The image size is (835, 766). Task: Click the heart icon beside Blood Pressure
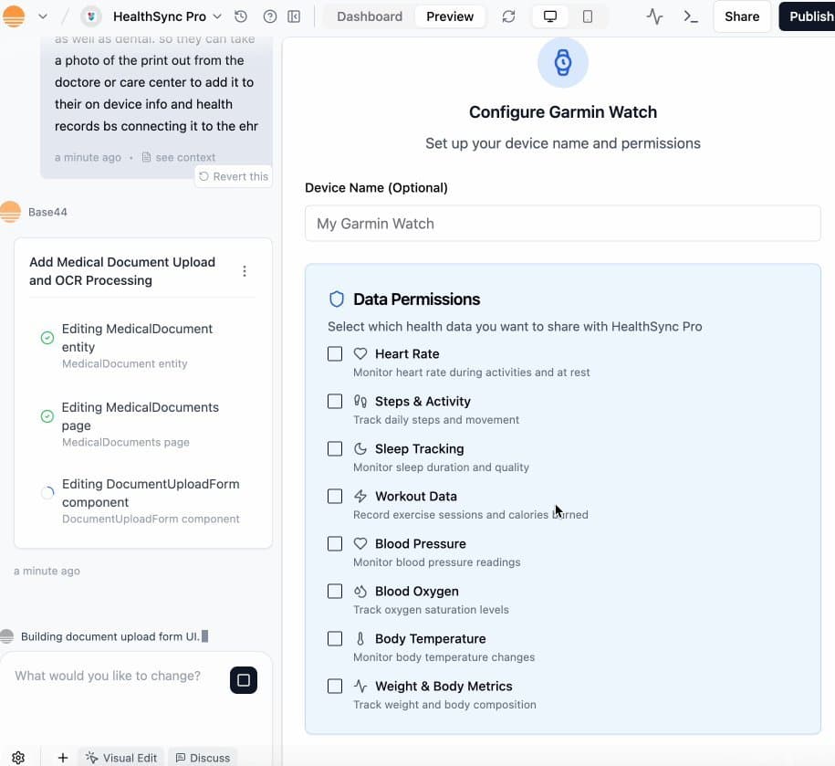tap(360, 543)
